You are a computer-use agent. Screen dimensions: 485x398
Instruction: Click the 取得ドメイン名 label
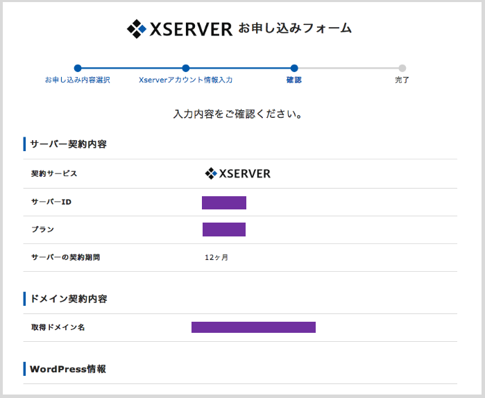(58, 327)
